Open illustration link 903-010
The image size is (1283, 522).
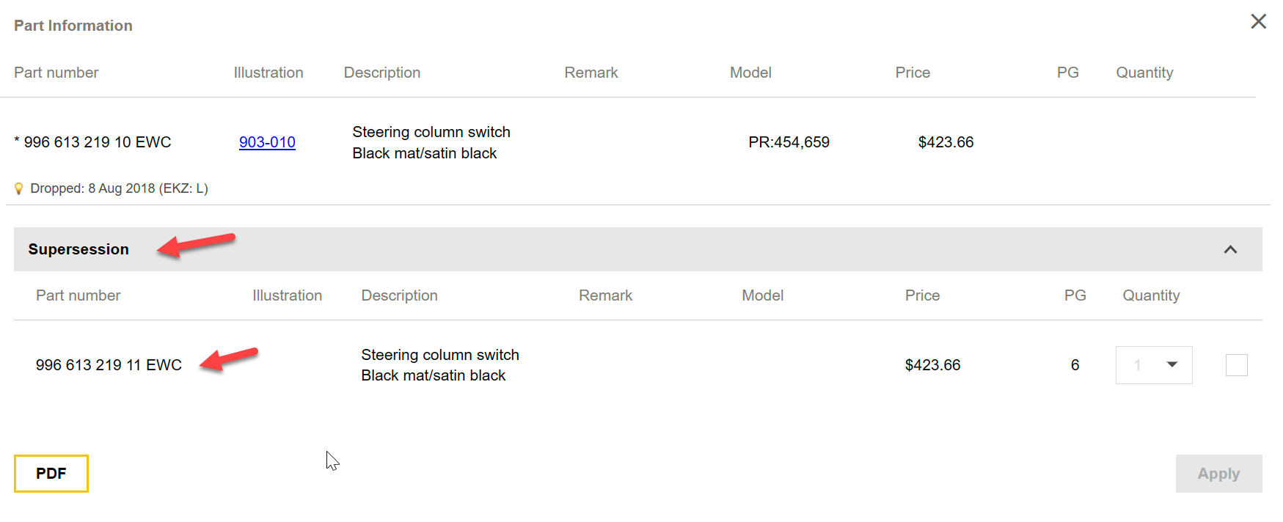coord(267,142)
